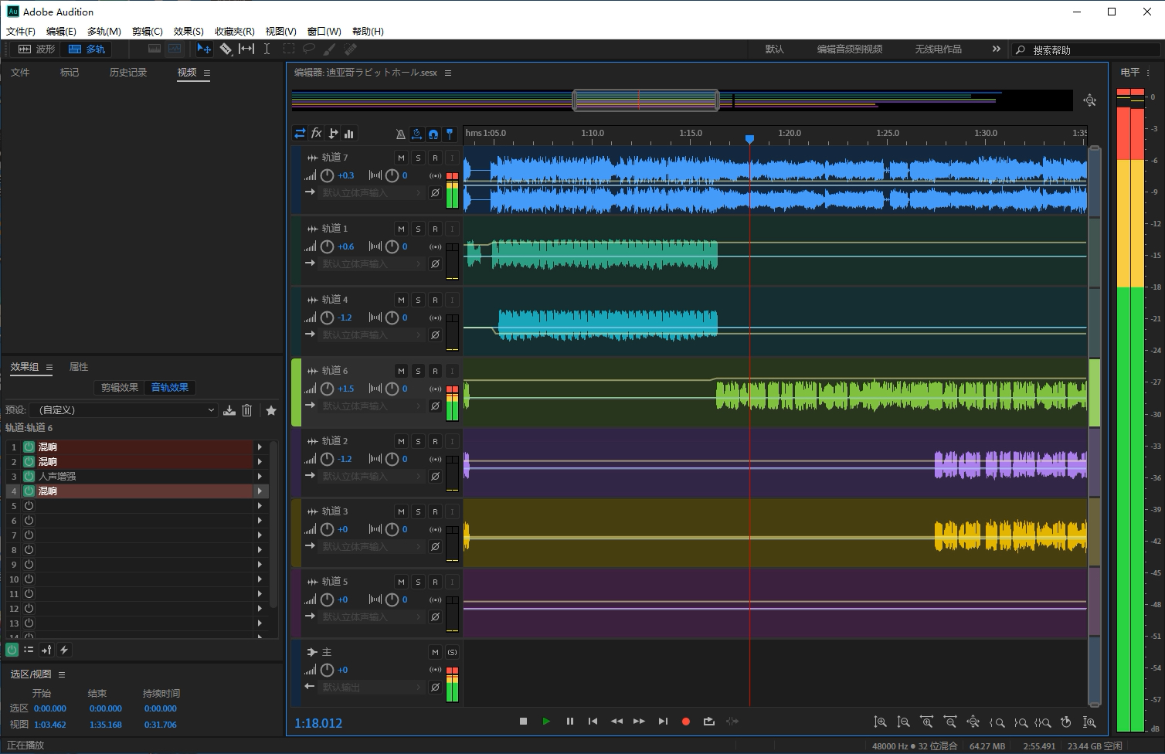Toggle the snapping magnet icon
Viewport: 1165px width, 754px height.
(433, 134)
